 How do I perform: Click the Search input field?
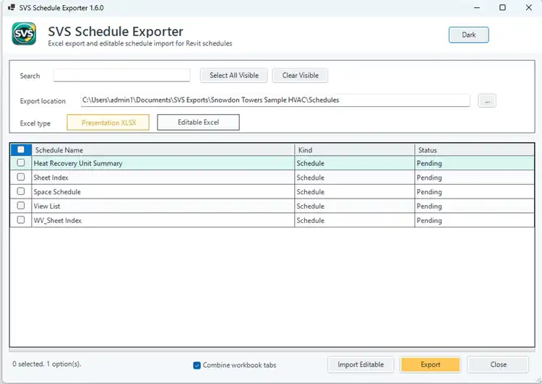(121, 75)
